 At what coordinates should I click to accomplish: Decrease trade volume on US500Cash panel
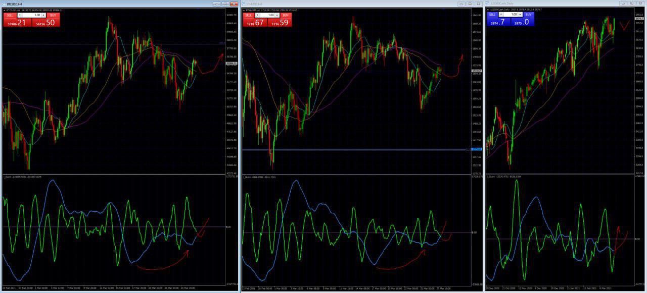(501, 15)
